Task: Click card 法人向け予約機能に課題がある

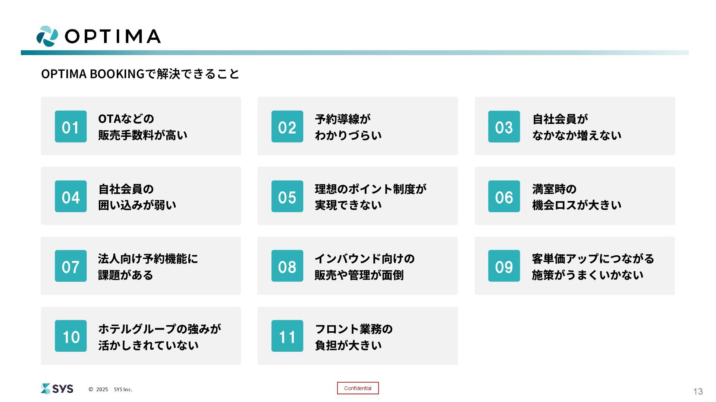Action: pos(141,266)
